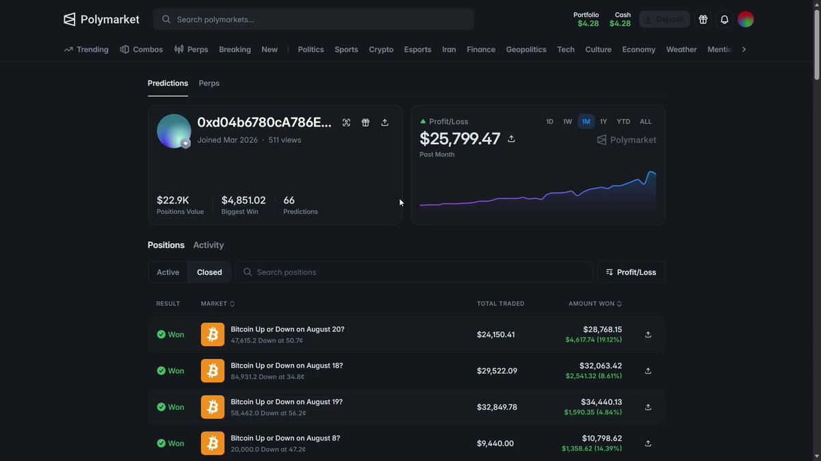Click the Deposit button
The width and height of the screenshot is (821, 461).
pos(664,19)
